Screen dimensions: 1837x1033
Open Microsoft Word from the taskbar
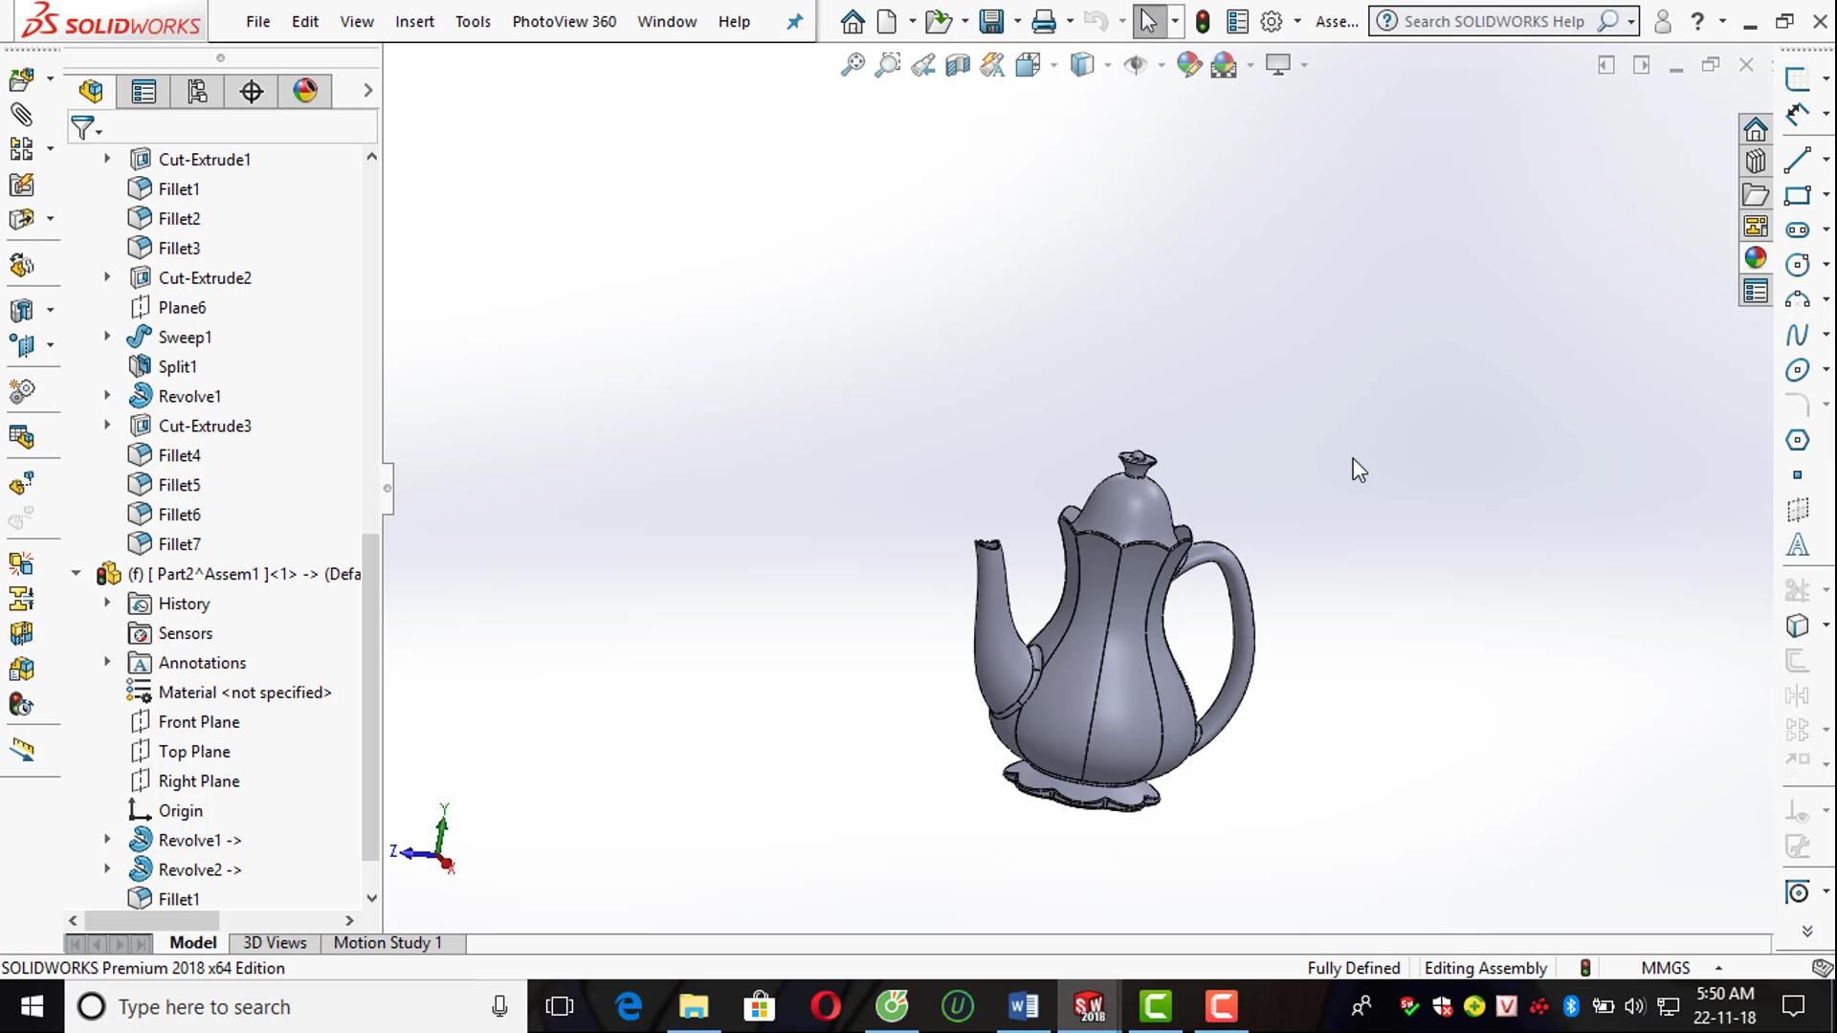(x=1023, y=1006)
